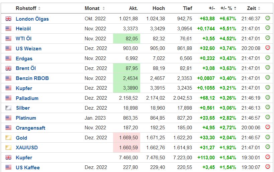Click the UK flag beside London Ölgas
This screenshot has width=274, height=172.
[x=8, y=19]
